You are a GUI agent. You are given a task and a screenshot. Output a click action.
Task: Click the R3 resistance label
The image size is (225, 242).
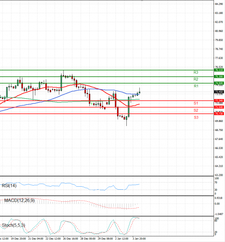click(x=196, y=72)
